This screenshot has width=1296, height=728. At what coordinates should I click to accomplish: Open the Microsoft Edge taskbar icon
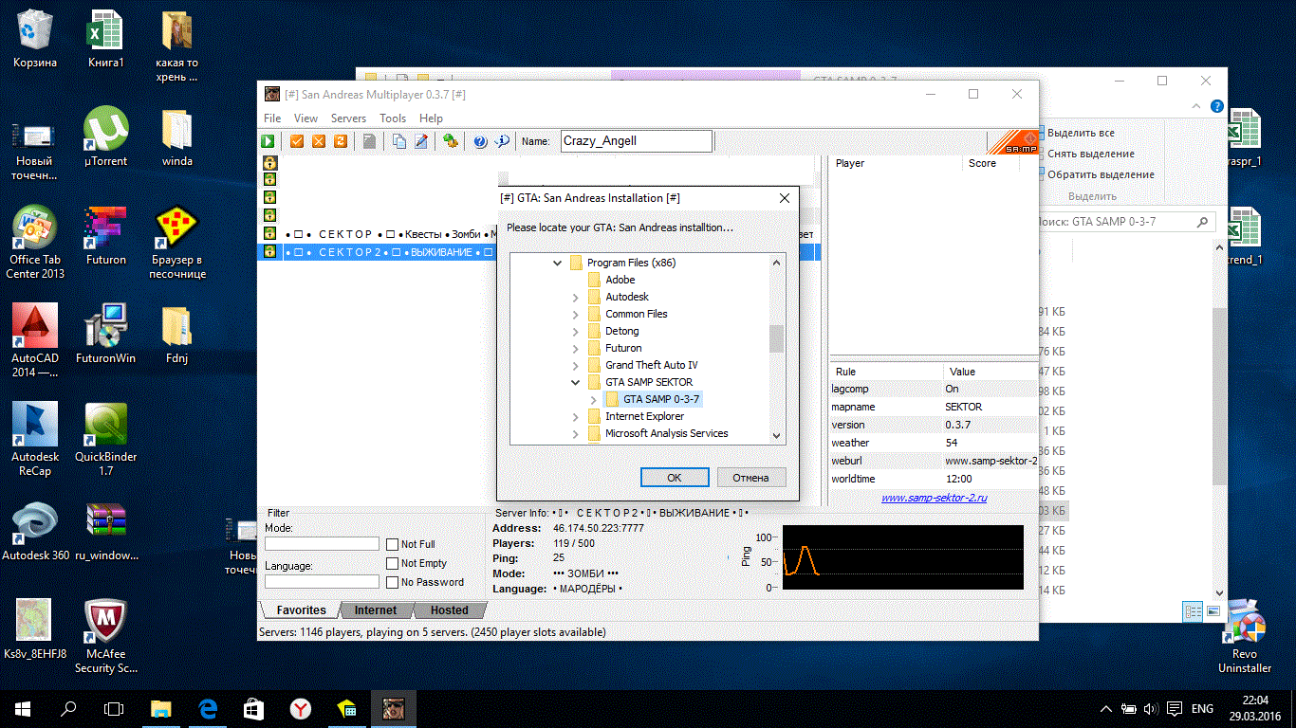pos(208,708)
